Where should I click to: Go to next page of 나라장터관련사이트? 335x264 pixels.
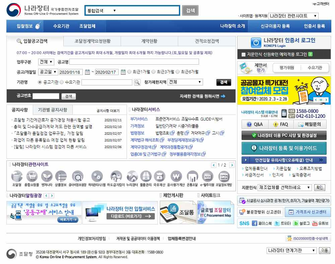click(x=232, y=165)
